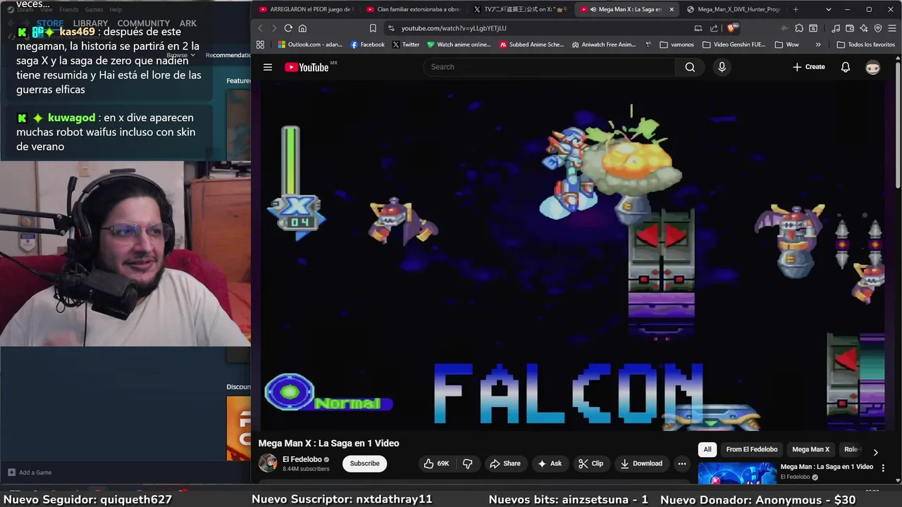902x507 pixels.
Task: Open options for Mega Man recommended video
Action: coord(883,468)
